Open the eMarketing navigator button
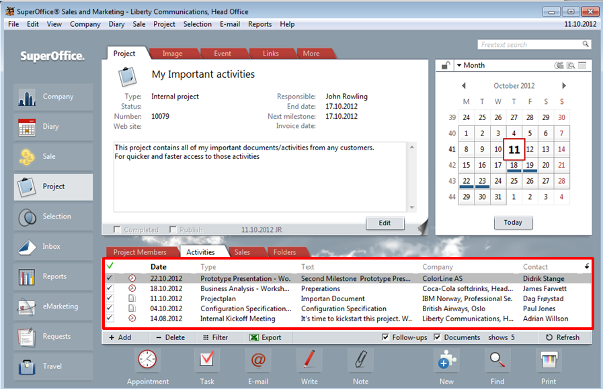Screen dimensions: 603x389 (54, 306)
